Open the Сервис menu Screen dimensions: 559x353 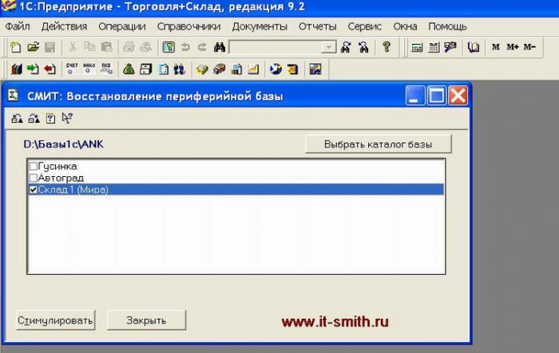(x=365, y=26)
